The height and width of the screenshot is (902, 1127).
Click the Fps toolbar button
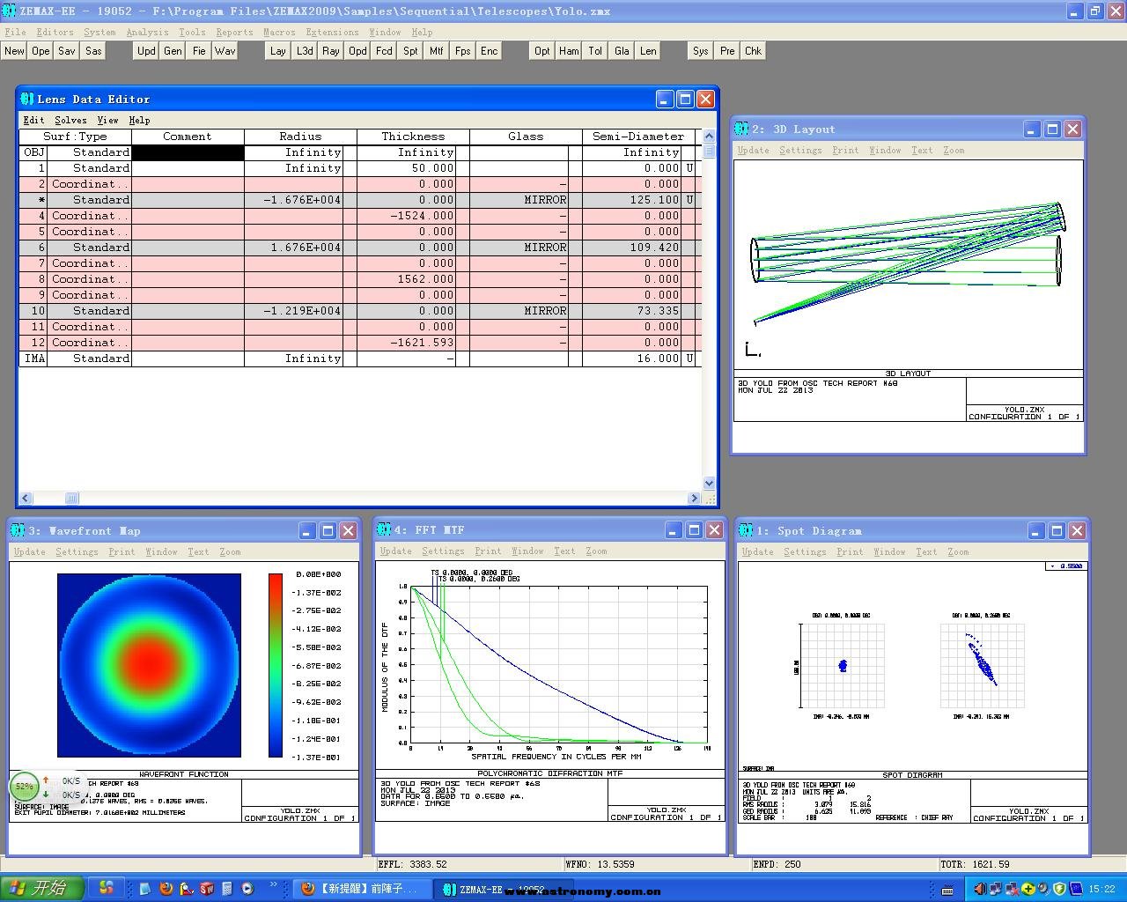[463, 51]
